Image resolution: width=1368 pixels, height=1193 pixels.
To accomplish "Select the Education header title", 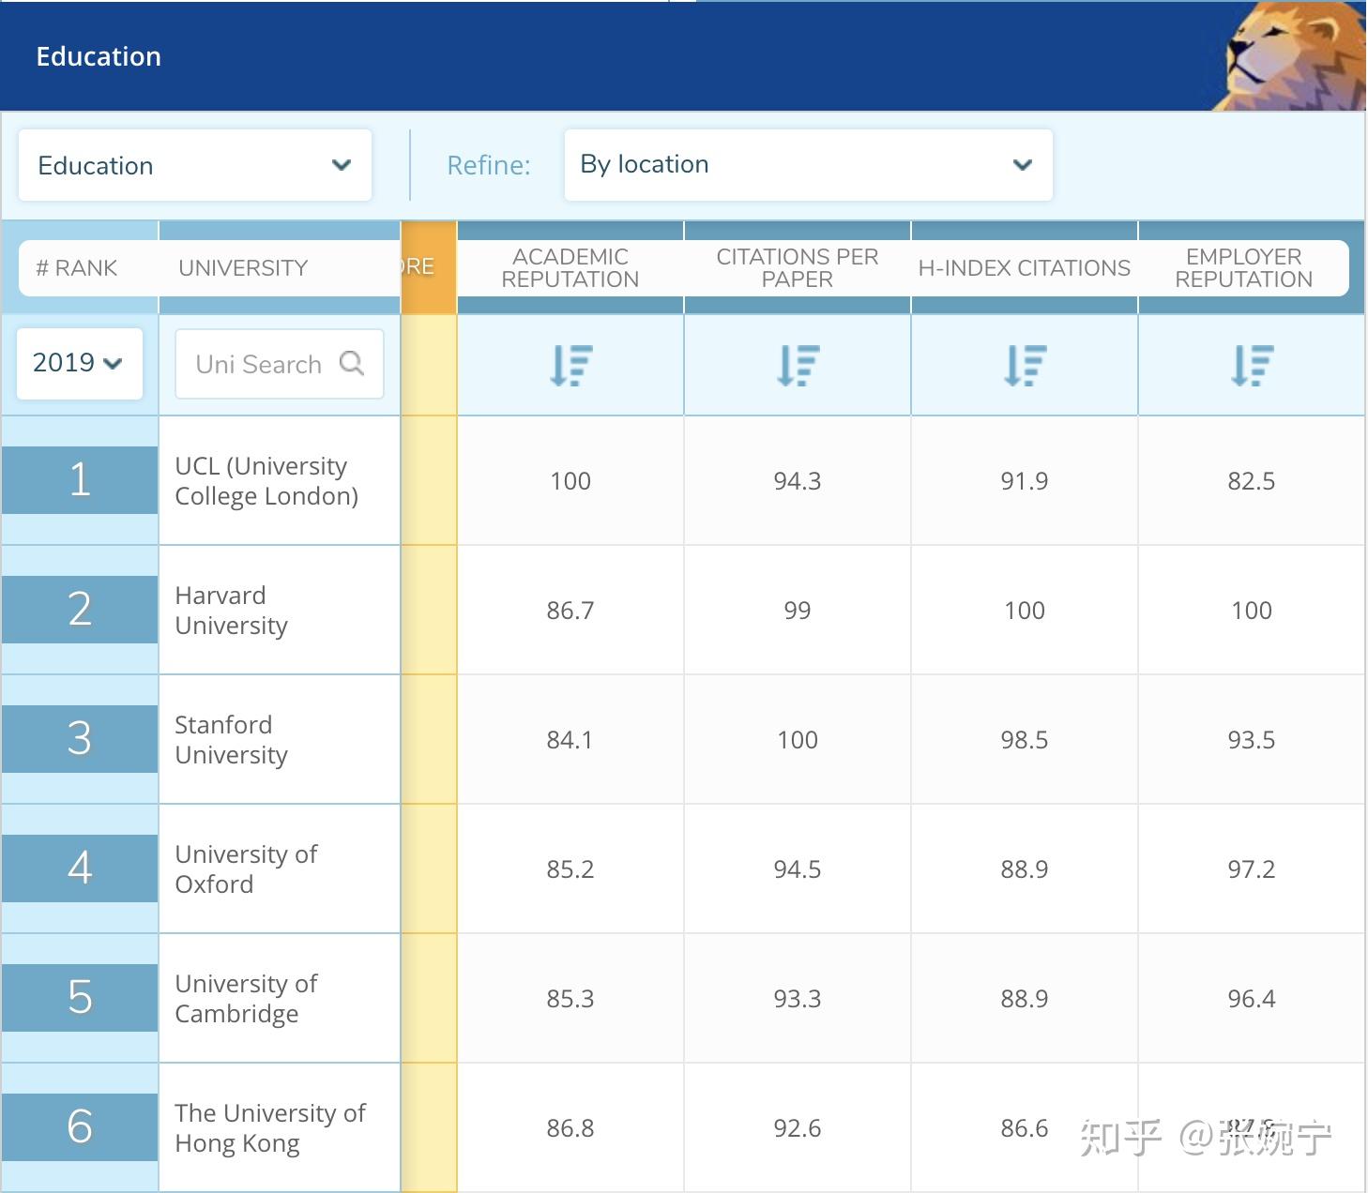I will pyautogui.click(x=98, y=56).
